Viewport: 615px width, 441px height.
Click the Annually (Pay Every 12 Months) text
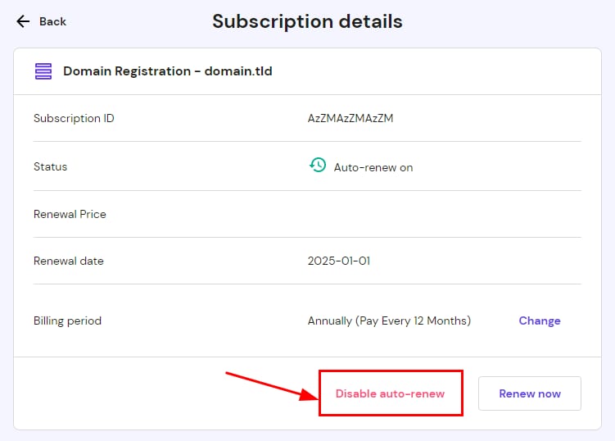click(x=389, y=321)
